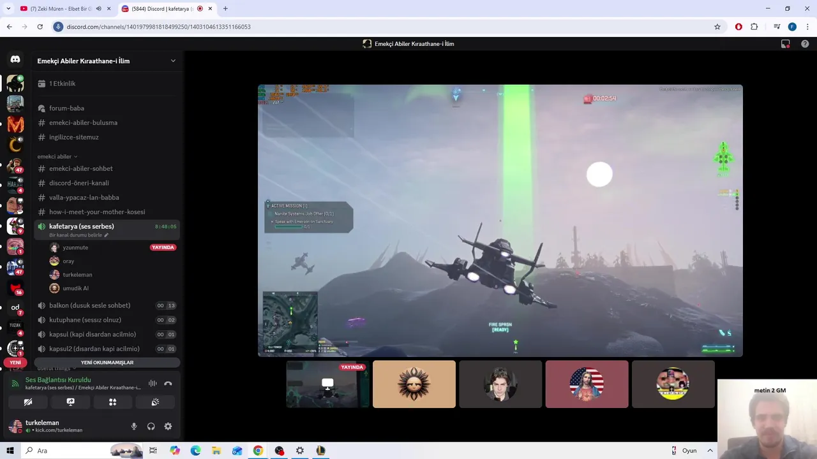Viewport: 817px width, 459px height.
Task: Open Discord inbox icon in header
Action: click(786, 44)
